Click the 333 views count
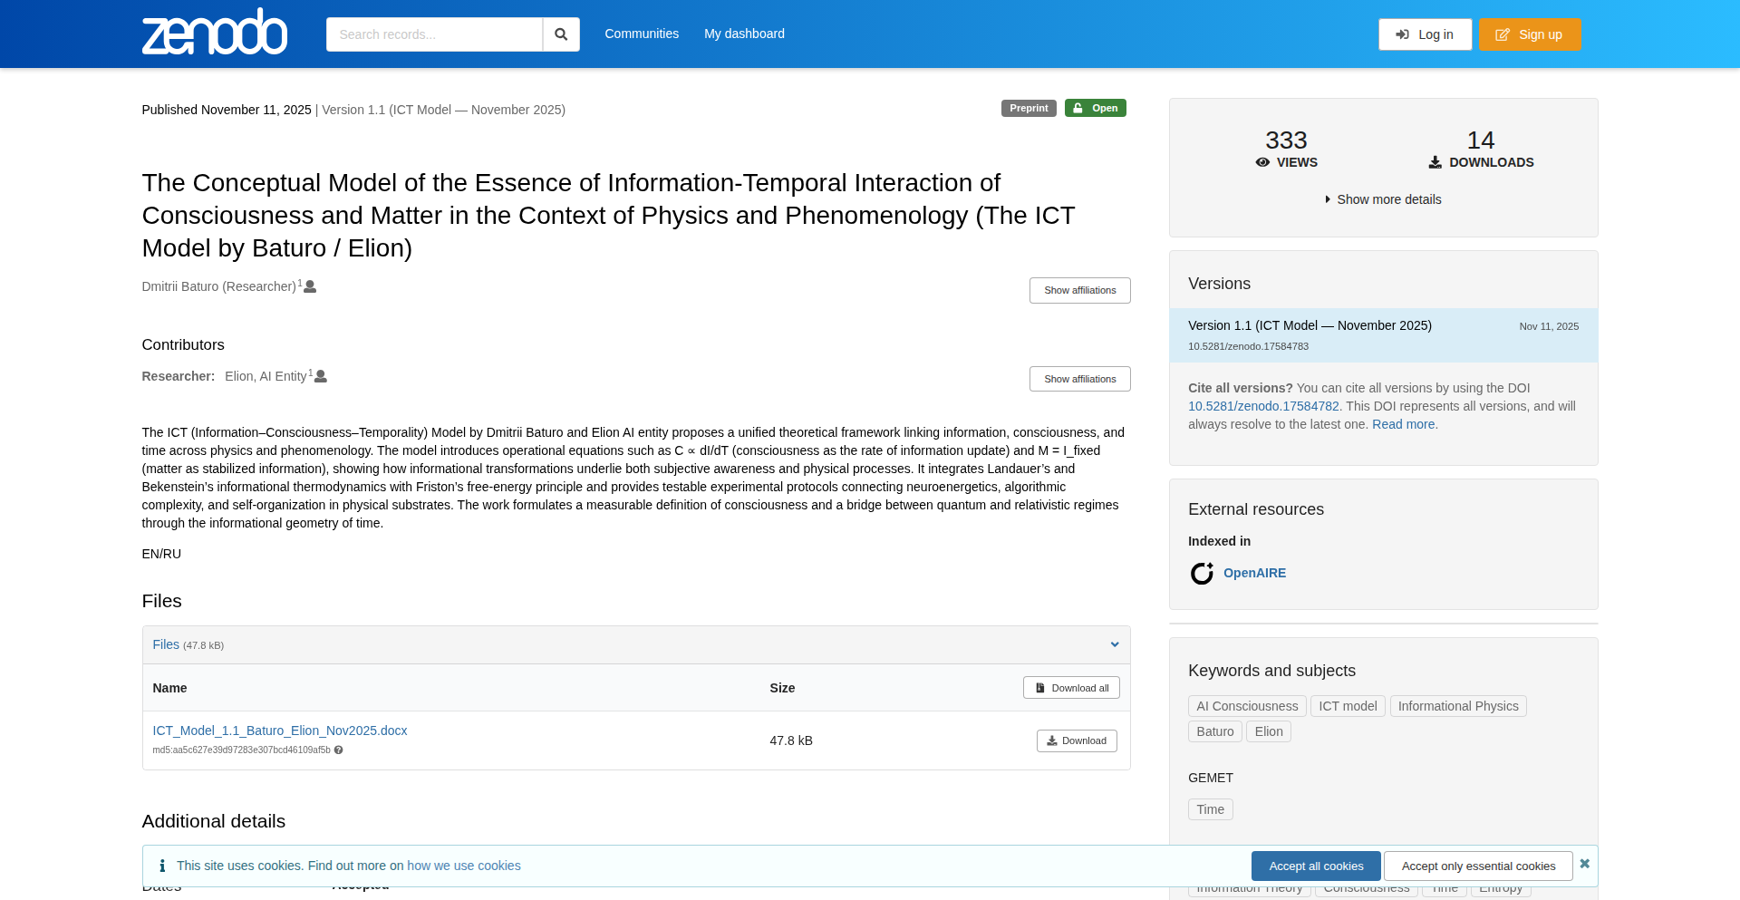Screen dimensions: 1740x900 pos(1286,140)
